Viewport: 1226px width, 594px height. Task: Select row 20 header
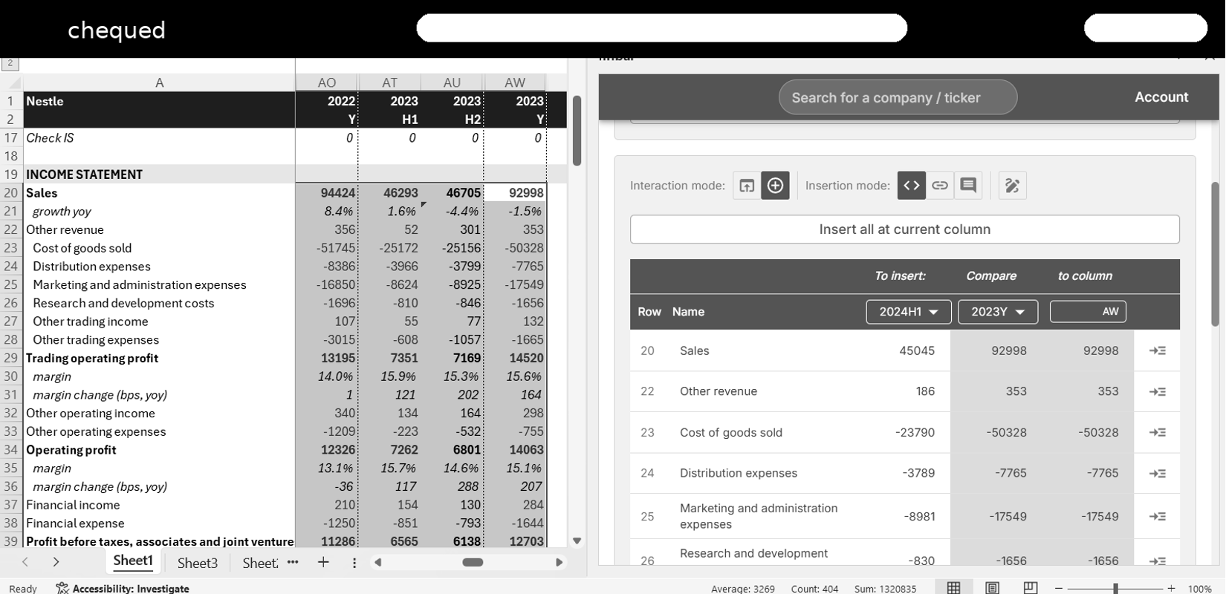[x=11, y=193]
